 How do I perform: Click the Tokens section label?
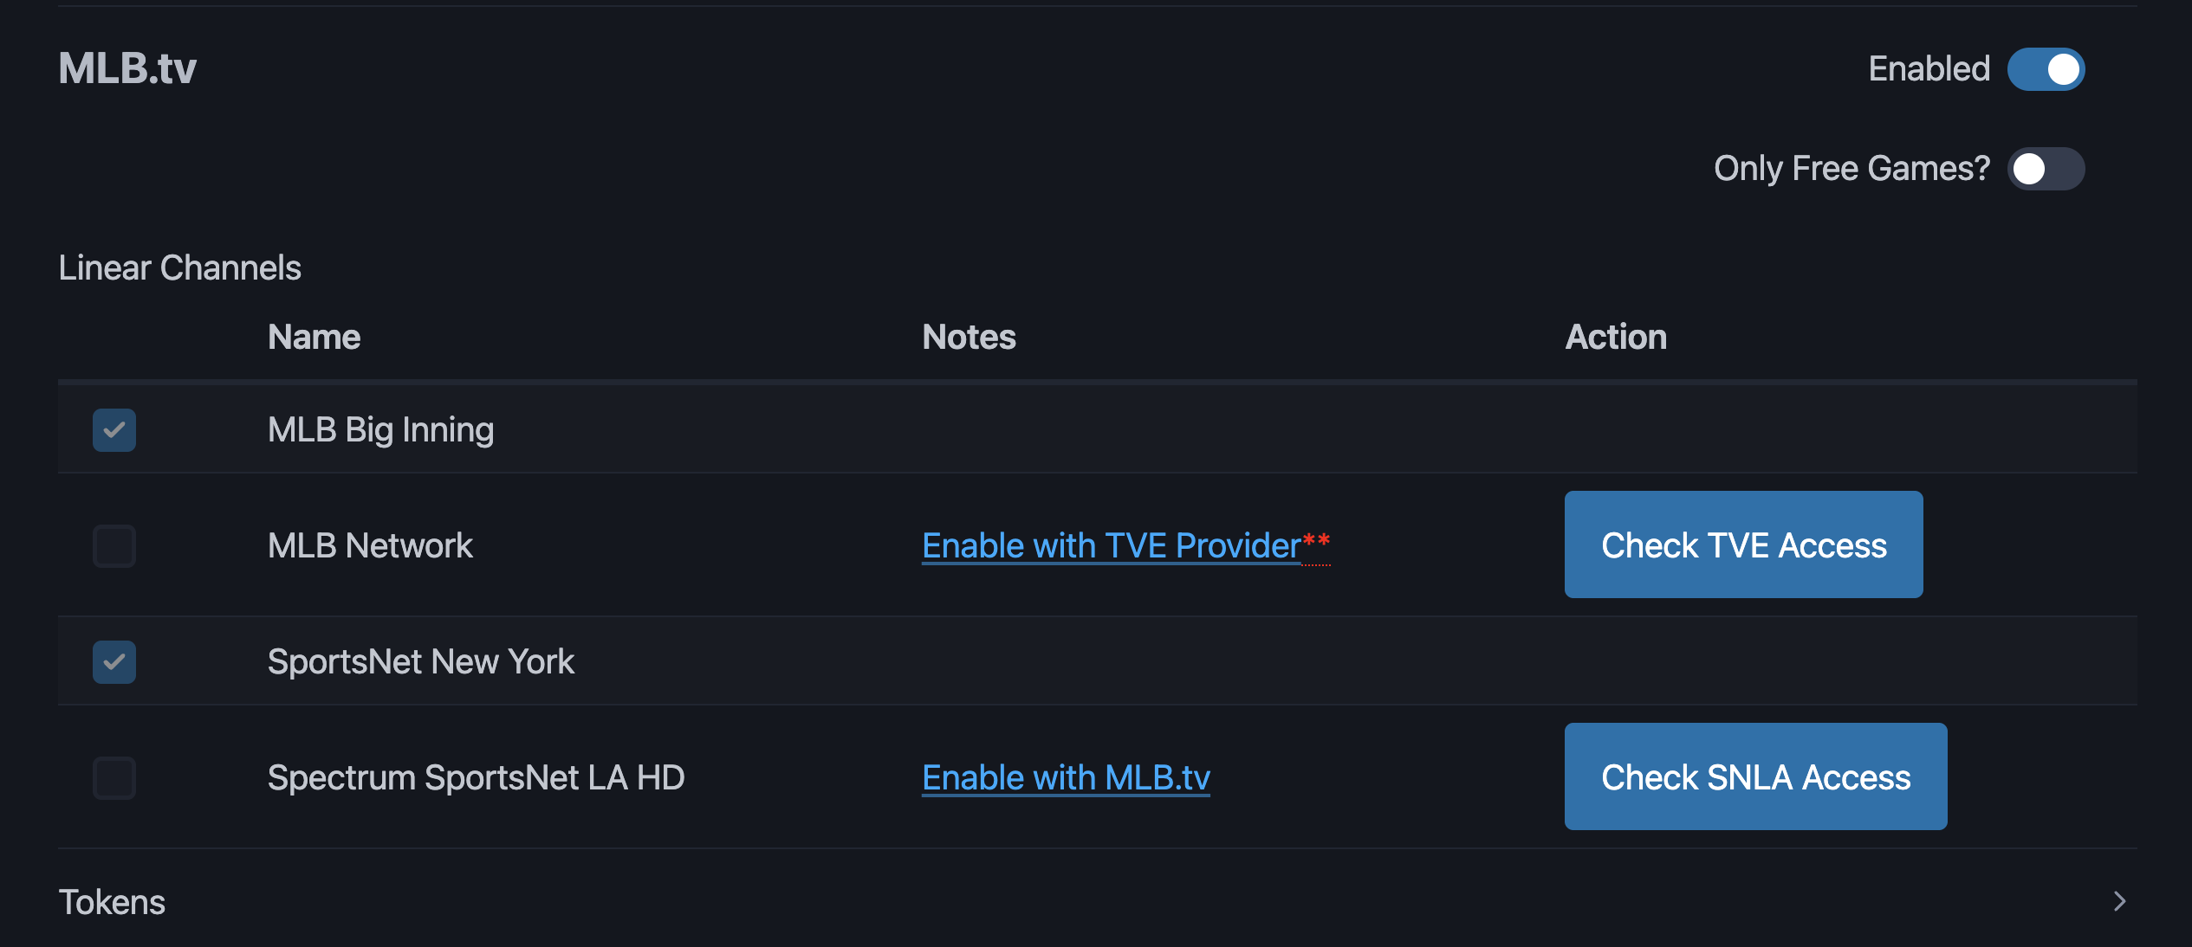tap(112, 903)
